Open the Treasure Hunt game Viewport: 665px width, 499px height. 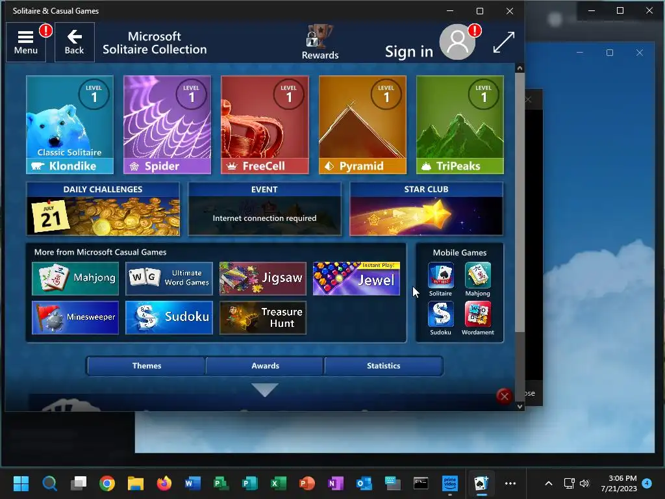pos(262,317)
